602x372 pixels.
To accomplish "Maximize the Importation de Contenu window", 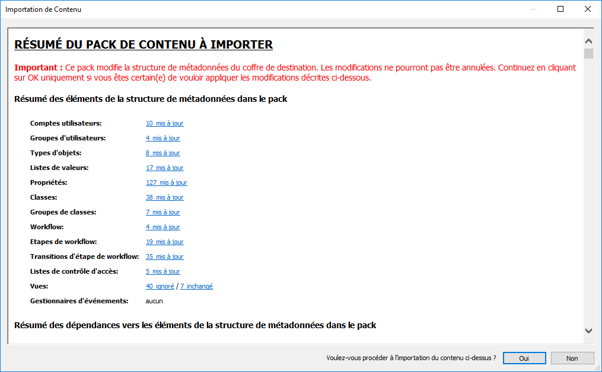I will [560, 9].
